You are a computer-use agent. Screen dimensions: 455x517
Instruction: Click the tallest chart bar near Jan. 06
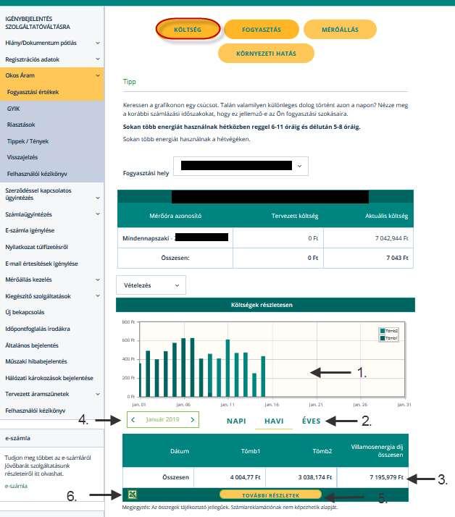[183, 367]
